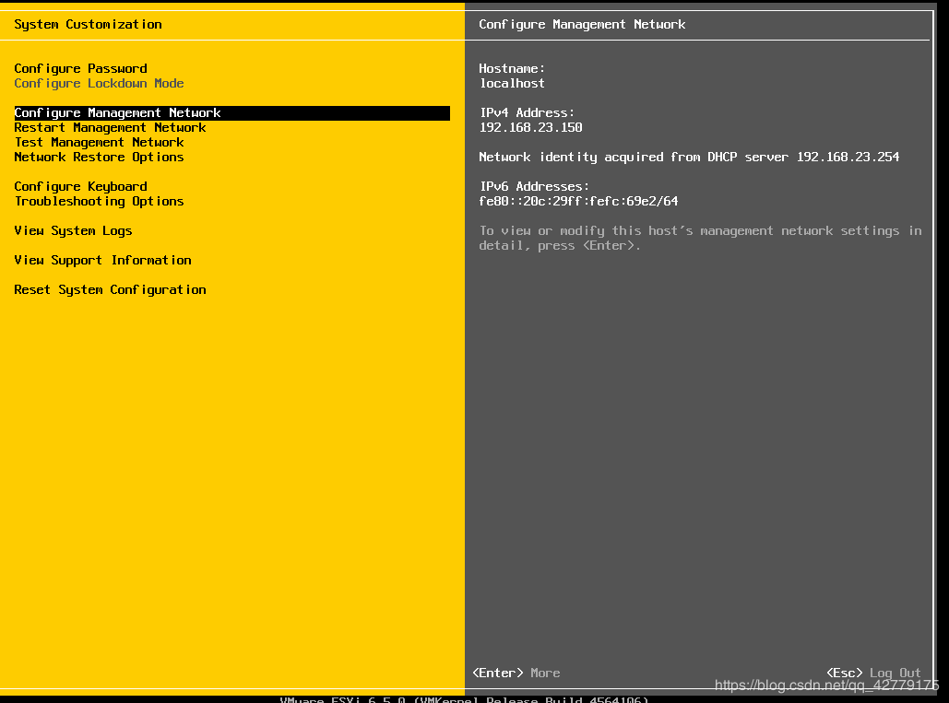Click the <Esc> Log Out prompt
The height and width of the screenshot is (703, 949).
click(x=872, y=673)
